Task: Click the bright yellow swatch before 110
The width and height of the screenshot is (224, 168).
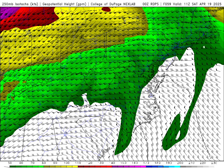Action: [75, 167]
